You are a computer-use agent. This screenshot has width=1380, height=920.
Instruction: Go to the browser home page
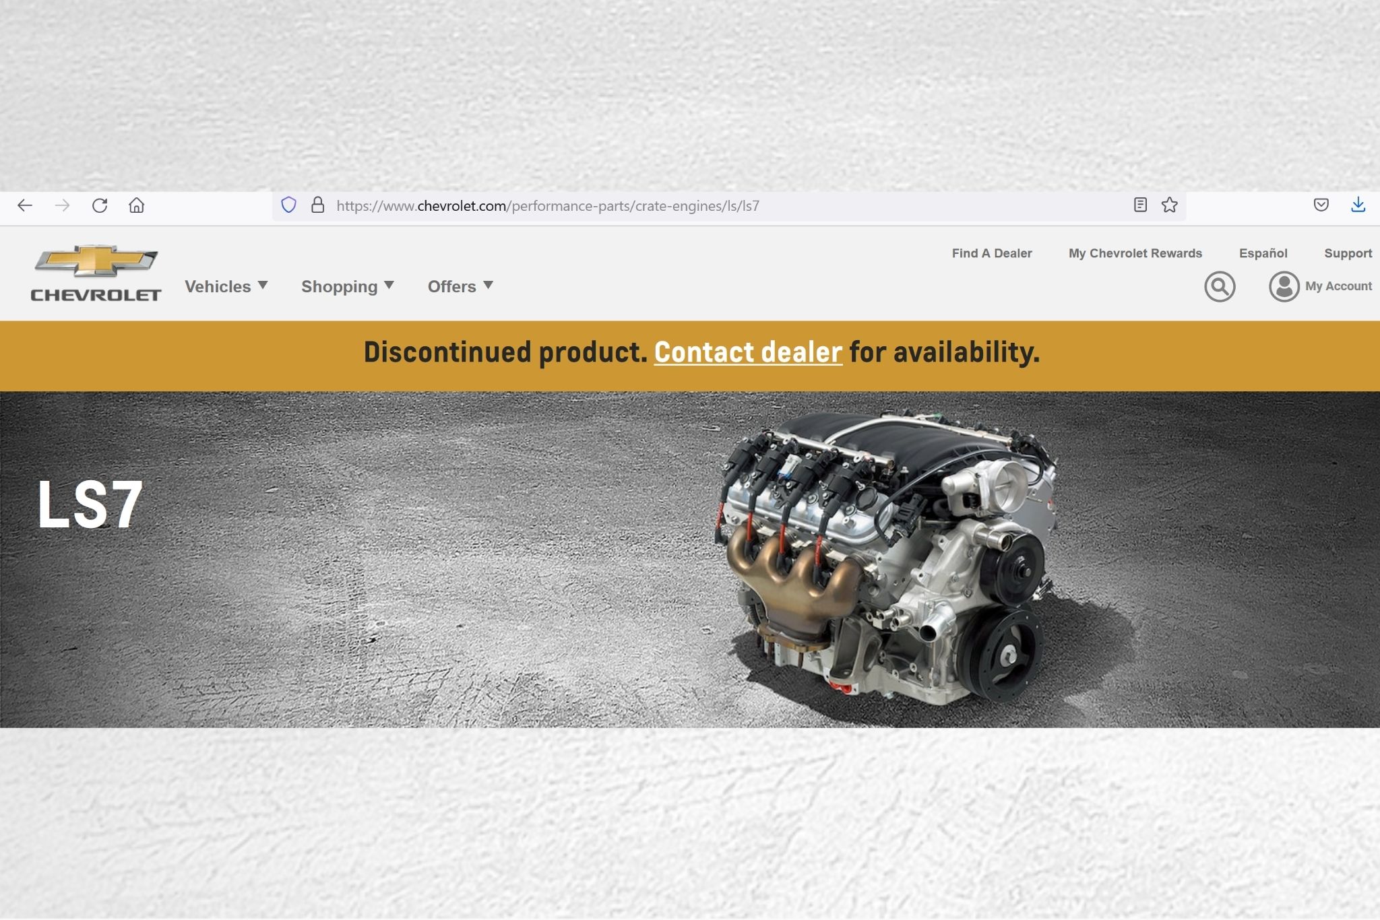click(137, 205)
